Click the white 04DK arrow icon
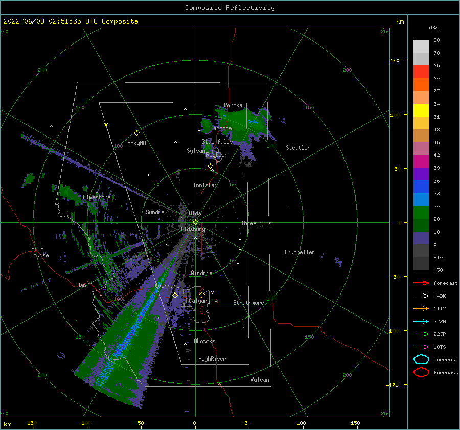The width and height of the screenshot is (460, 430). [421, 296]
